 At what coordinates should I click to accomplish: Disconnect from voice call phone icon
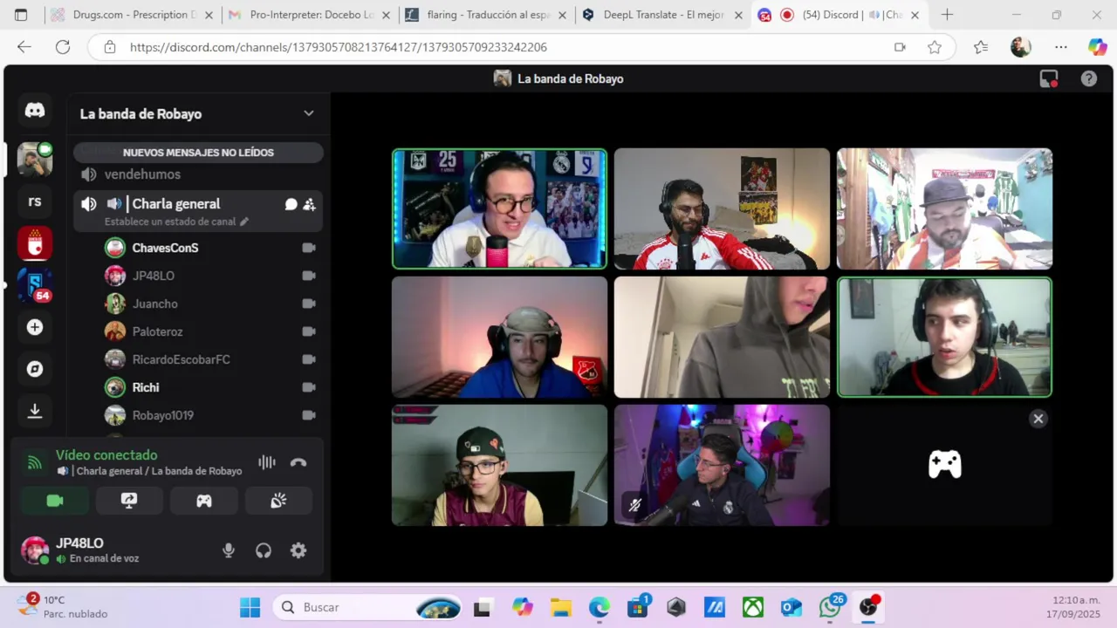(x=298, y=462)
